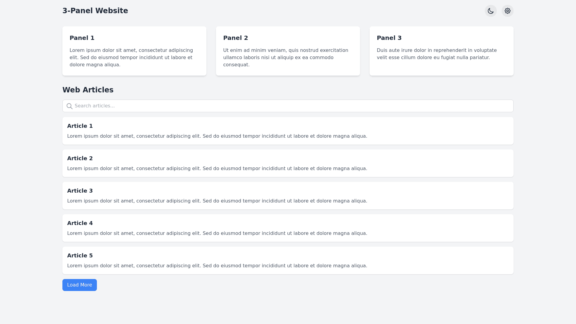Toggle dark mode with the moon icon
Screen dimensions: 576x324
point(491,11)
